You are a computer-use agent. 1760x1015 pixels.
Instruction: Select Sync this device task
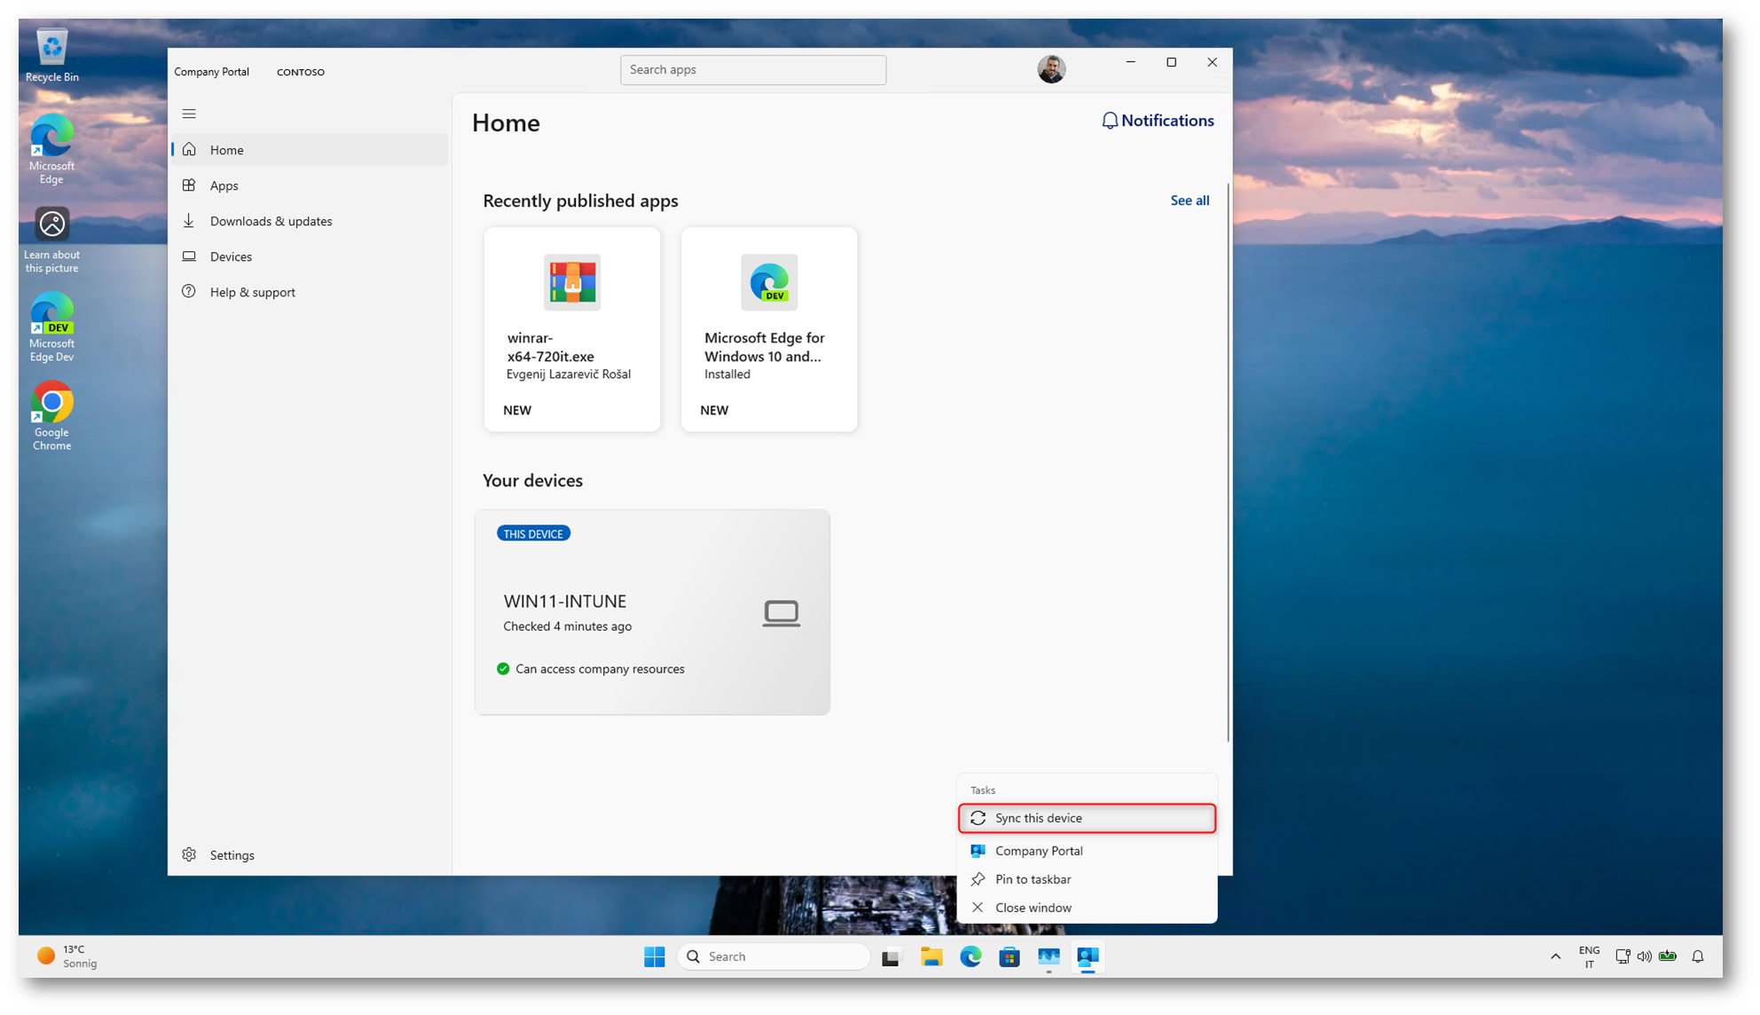tap(1086, 818)
